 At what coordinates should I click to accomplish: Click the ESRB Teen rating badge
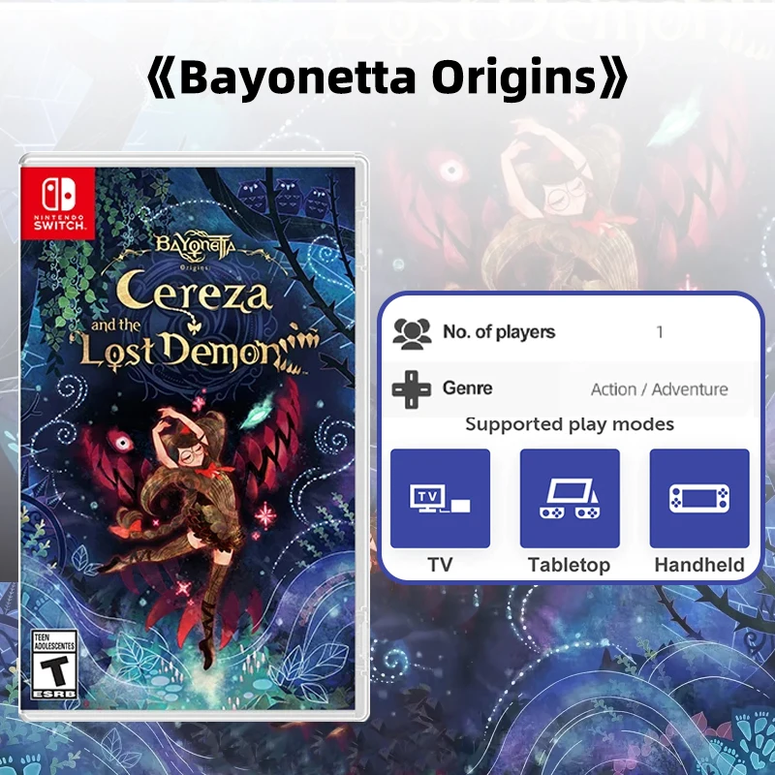pyautogui.click(x=54, y=665)
